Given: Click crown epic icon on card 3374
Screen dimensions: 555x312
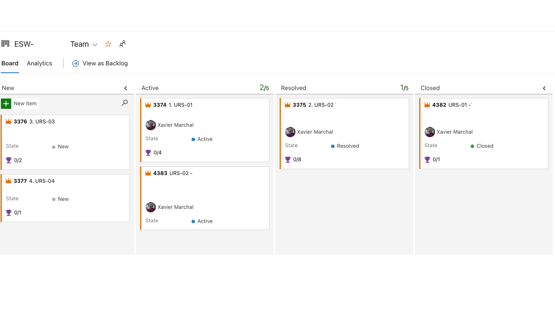Looking at the screenshot, I should tap(148, 105).
